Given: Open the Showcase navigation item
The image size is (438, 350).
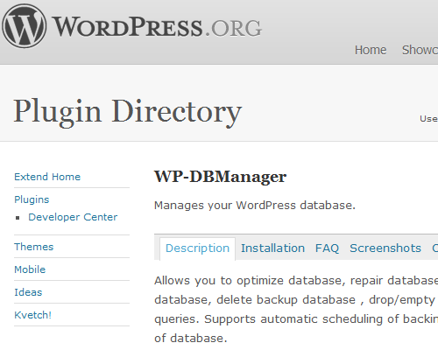Looking at the screenshot, I should click(420, 50).
